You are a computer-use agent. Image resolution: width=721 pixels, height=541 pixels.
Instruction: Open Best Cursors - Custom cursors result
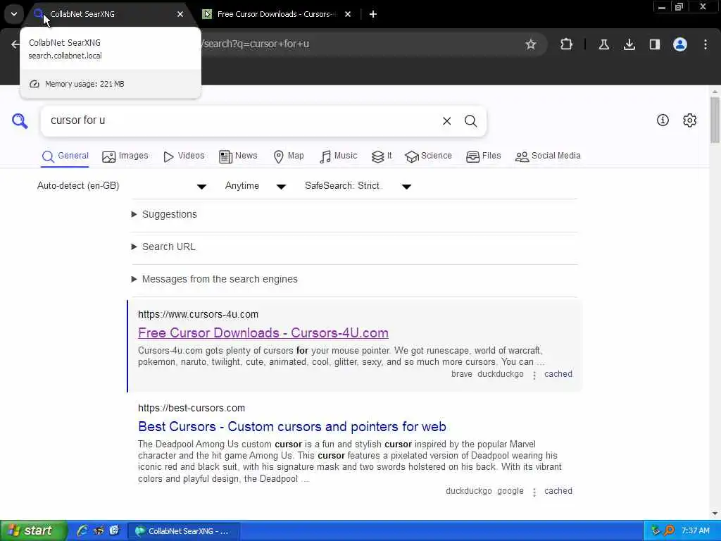pos(292,426)
